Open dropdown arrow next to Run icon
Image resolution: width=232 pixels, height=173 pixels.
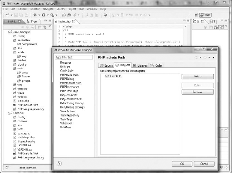click(48, 15)
